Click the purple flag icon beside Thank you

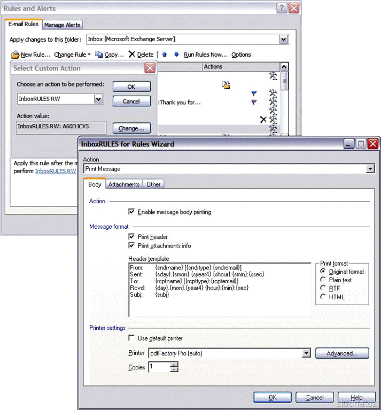click(x=254, y=102)
